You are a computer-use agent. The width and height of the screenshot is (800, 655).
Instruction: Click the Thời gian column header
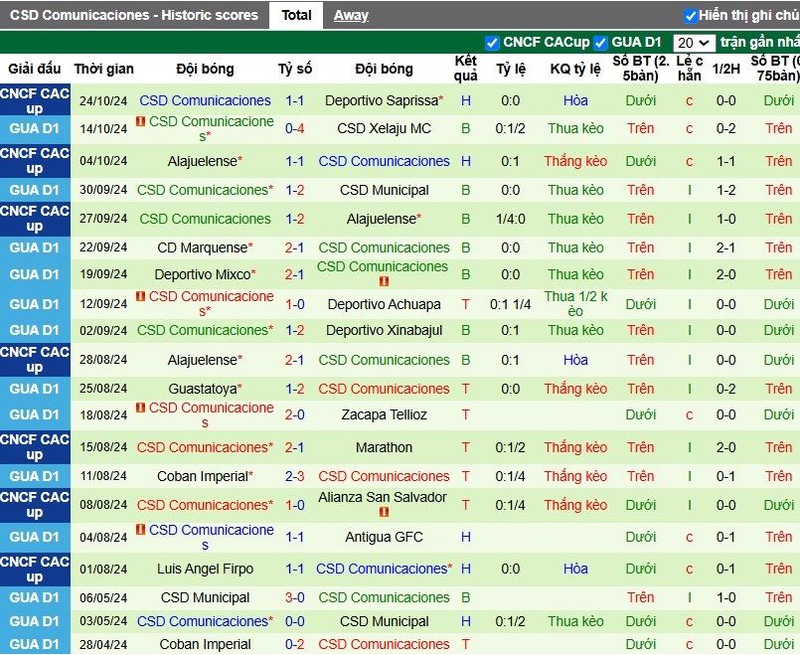(x=103, y=69)
